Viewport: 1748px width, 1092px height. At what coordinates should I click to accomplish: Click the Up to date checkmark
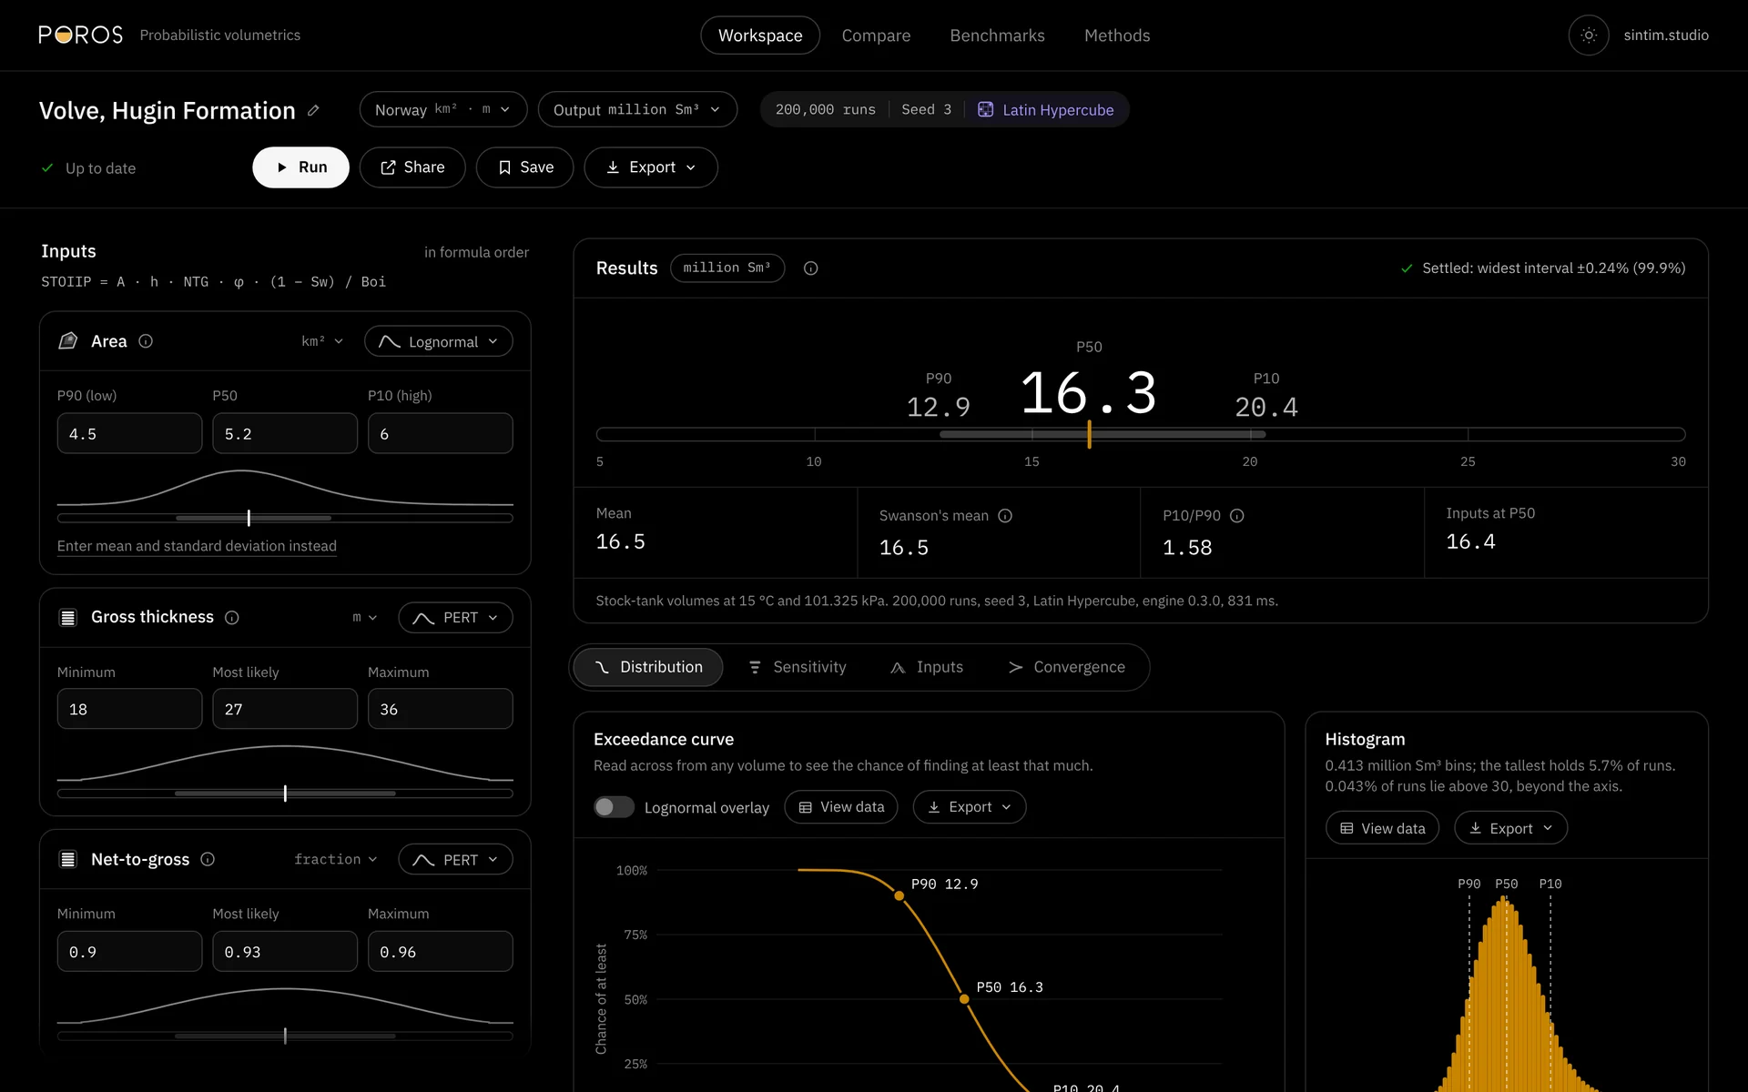pyautogui.click(x=47, y=168)
